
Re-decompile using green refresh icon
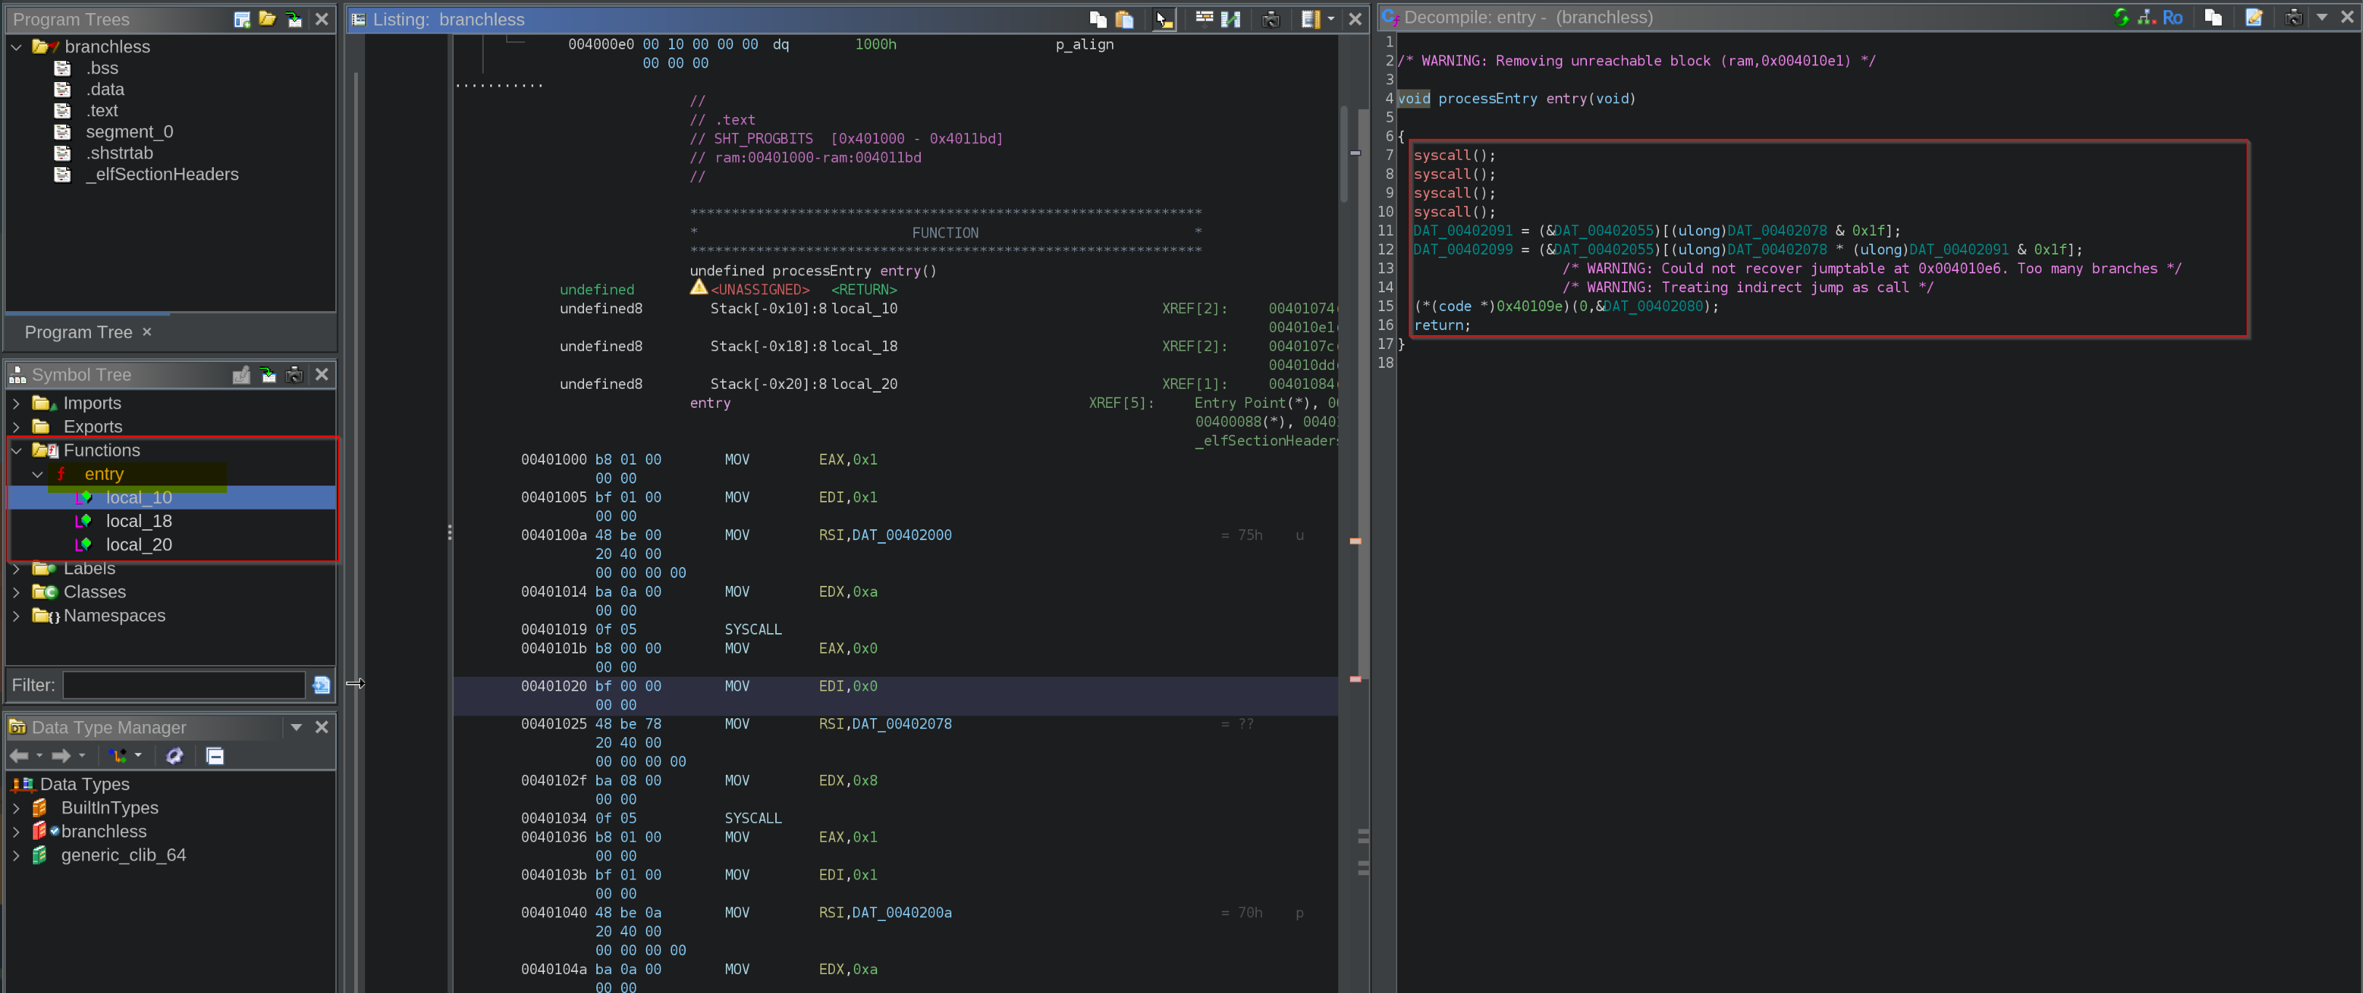point(2121,17)
